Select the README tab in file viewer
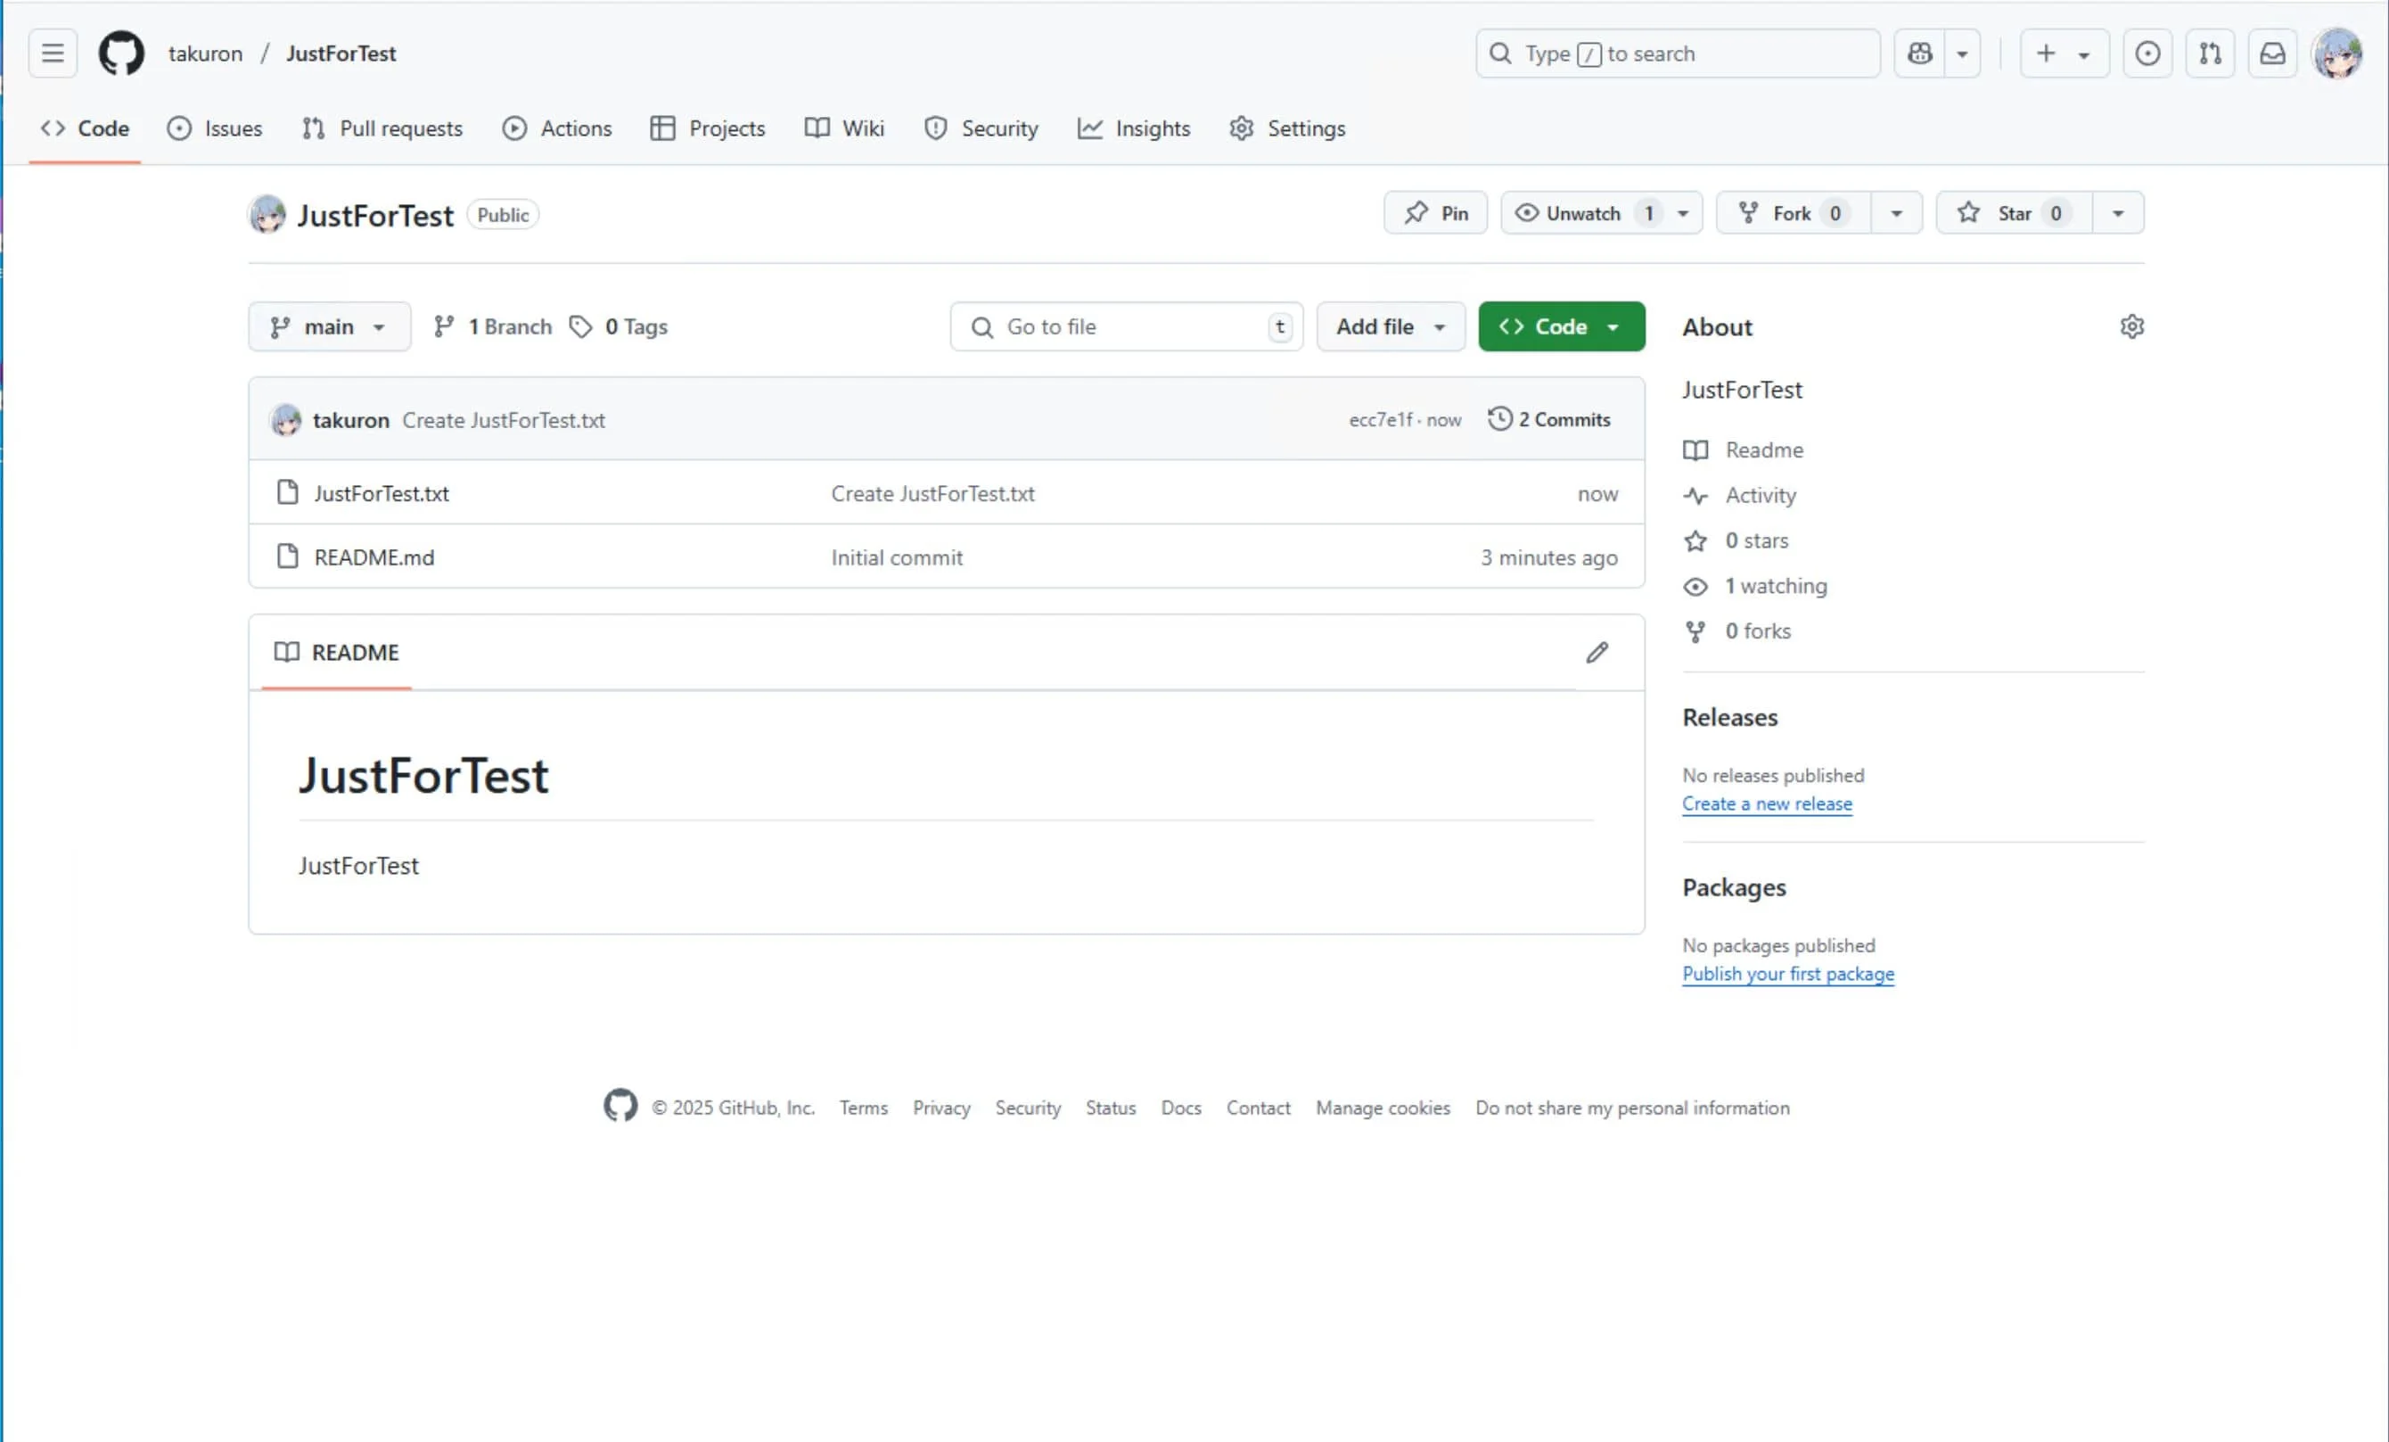The width and height of the screenshot is (2389, 1442). (336, 653)
